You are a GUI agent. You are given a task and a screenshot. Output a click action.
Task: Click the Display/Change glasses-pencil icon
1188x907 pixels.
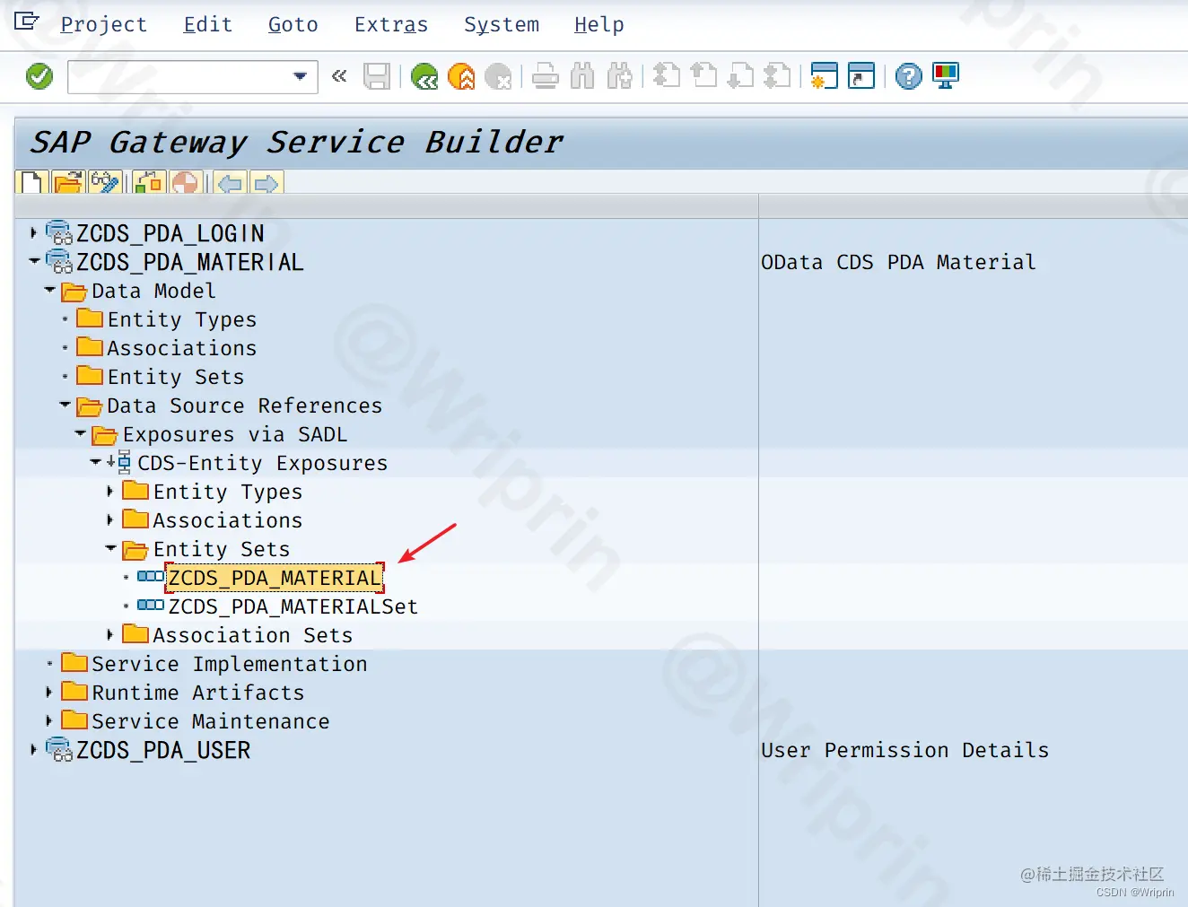(x=106, y=183)
